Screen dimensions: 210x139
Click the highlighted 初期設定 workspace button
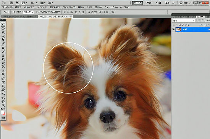click(x=137, y=3)
